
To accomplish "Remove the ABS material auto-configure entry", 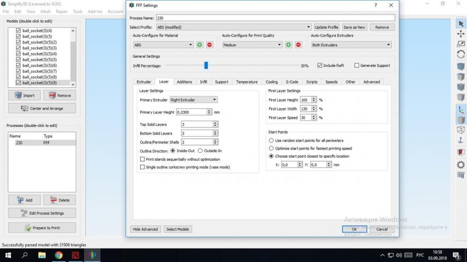I will 209,45.
